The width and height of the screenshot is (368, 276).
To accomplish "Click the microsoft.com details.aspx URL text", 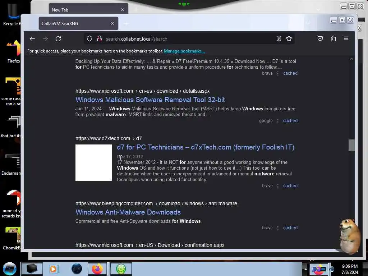I will point(142,91).
